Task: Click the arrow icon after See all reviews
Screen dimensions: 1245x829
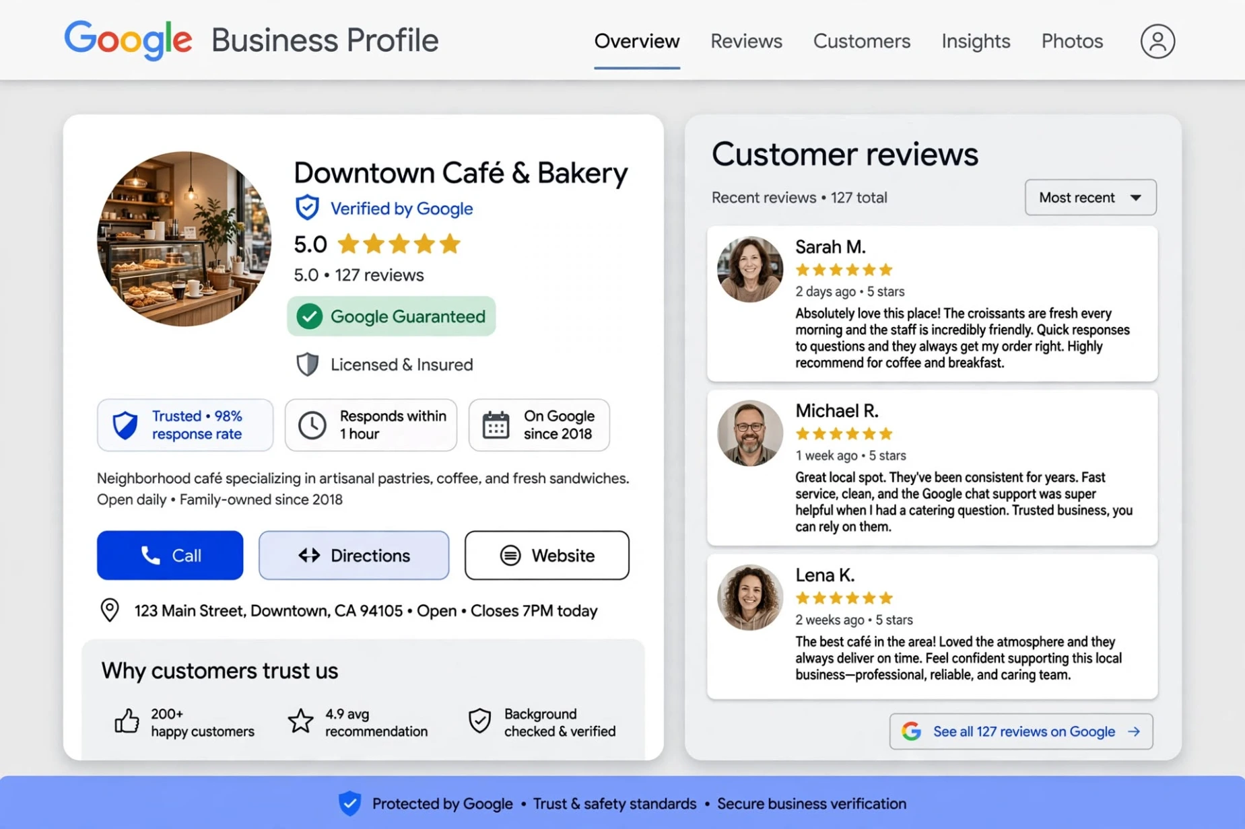Action: [x=1134, y=731]
